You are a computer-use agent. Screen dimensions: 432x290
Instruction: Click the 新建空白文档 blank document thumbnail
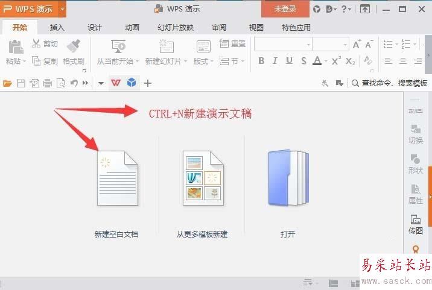(x=118, y=178)
